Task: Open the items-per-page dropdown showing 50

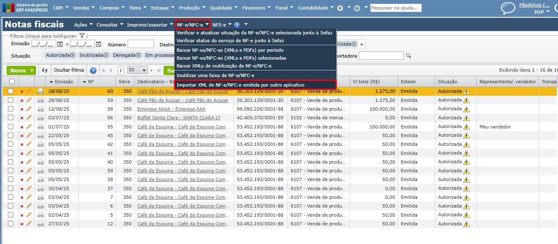Action: tap(137, 70)
